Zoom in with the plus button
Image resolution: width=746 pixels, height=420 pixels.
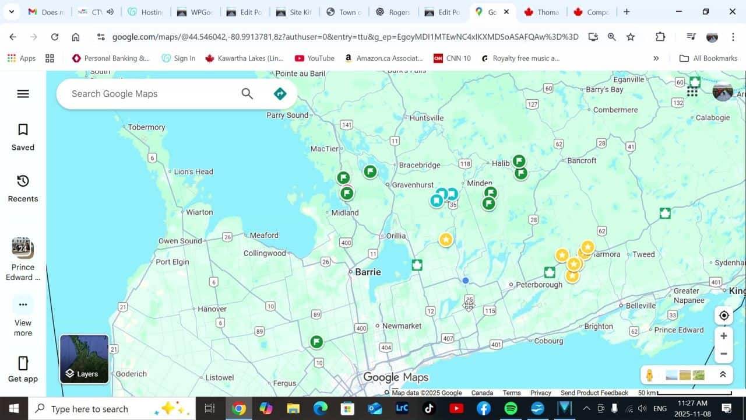pyautogui.click(x=724, y=336)
